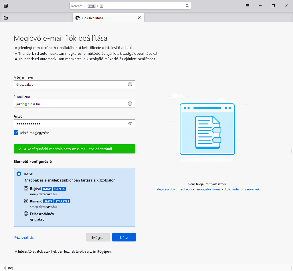This screenshot has height=271, width=293.
Task: Click smtp.datacast.hu server name
Action: point(43,207)
